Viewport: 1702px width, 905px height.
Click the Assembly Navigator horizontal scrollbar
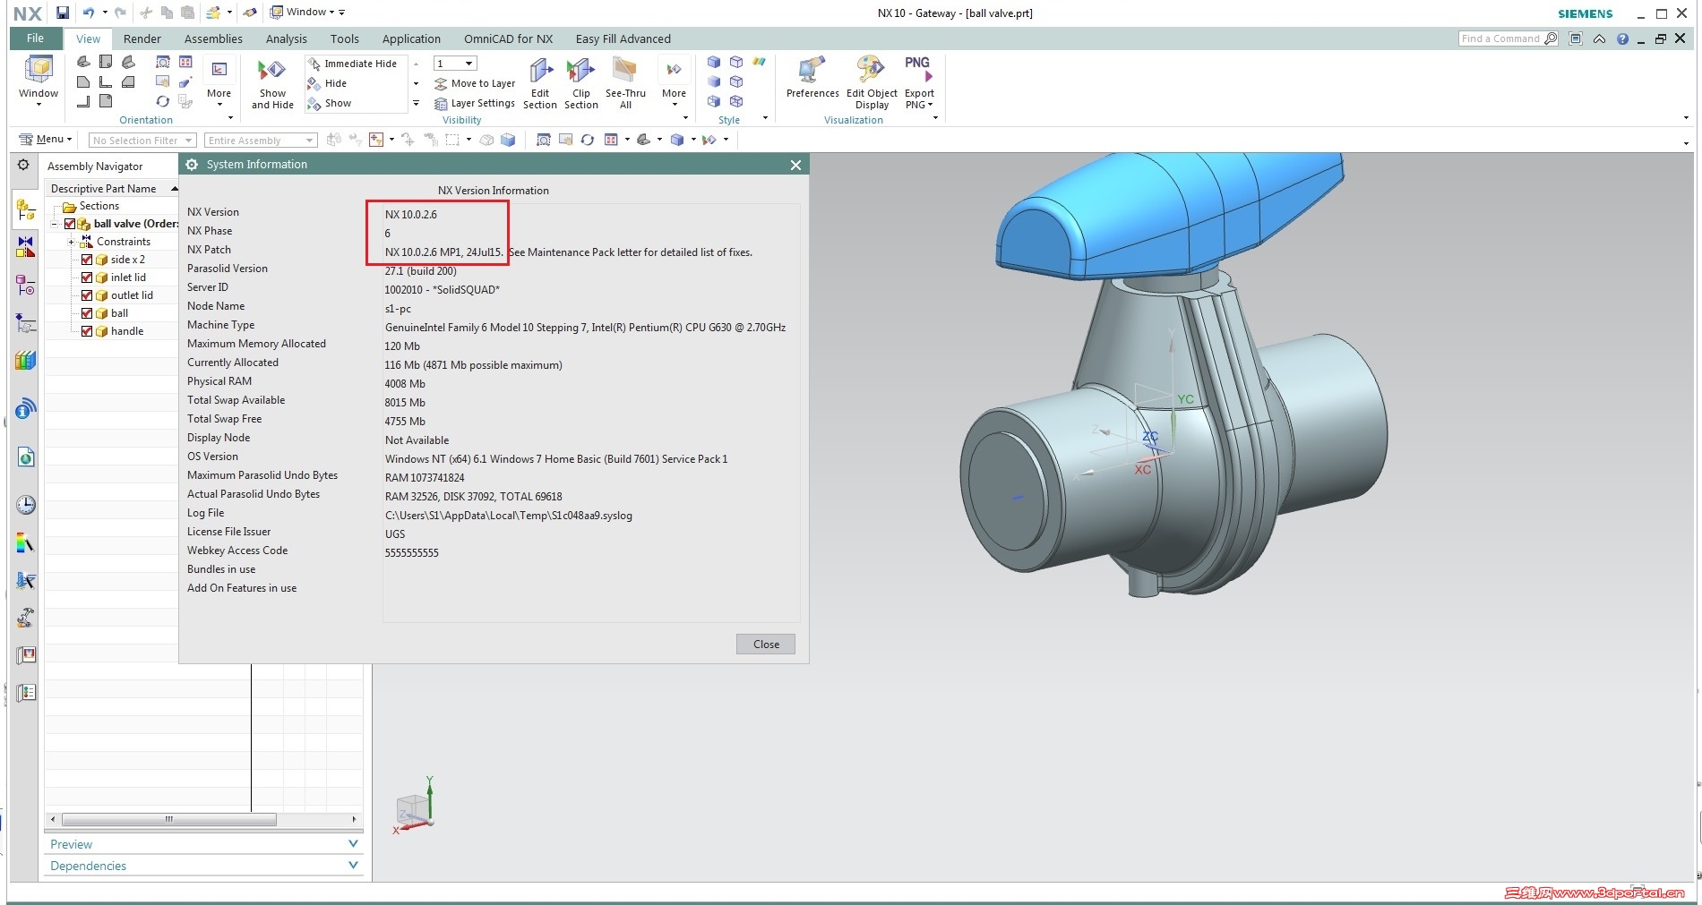(169, 819)
